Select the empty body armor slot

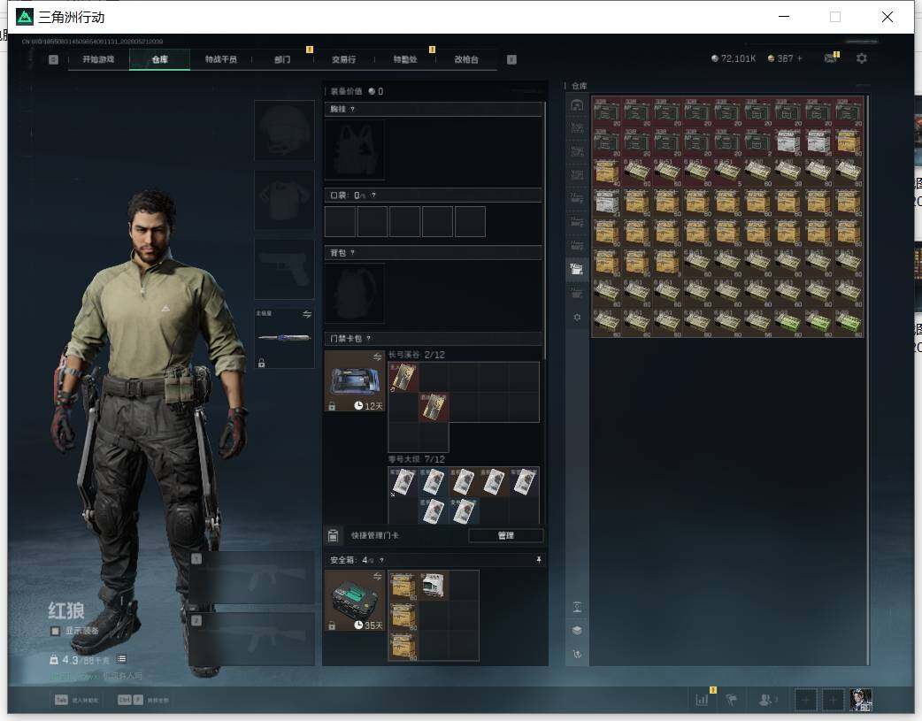click(x=284, y=201)
